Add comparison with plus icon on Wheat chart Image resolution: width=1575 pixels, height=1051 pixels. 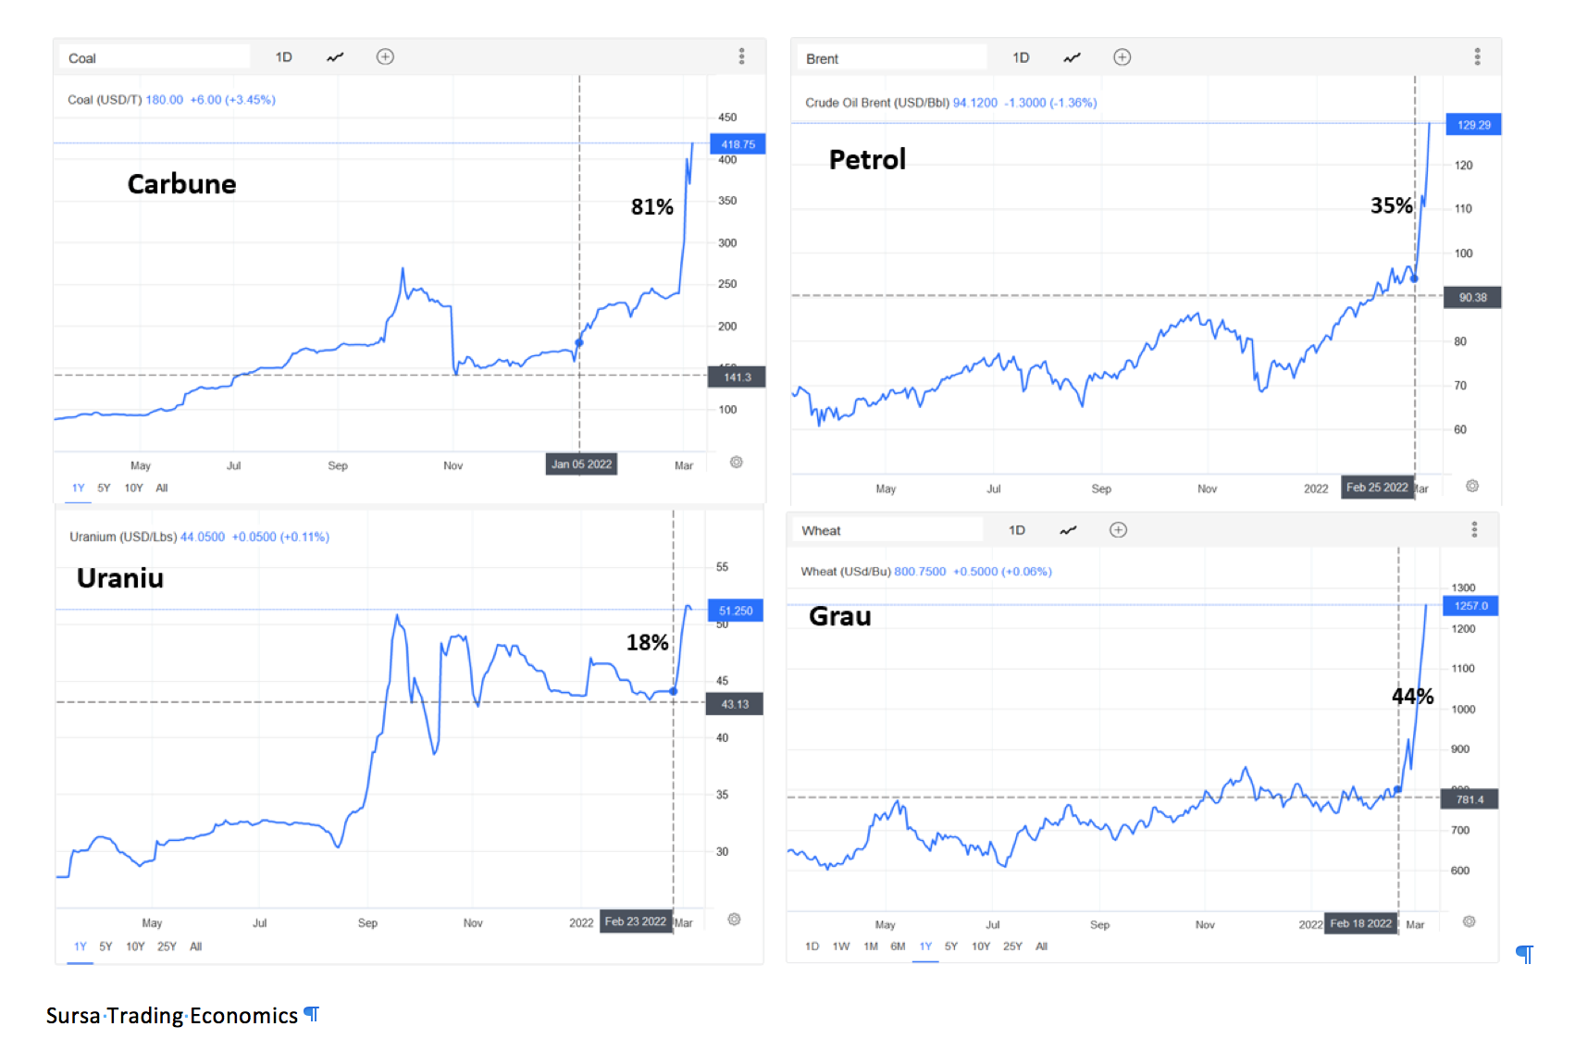click(1118, 530)
